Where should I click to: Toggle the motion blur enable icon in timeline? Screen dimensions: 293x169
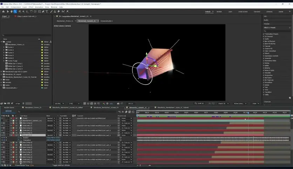[x=130, y=112]
